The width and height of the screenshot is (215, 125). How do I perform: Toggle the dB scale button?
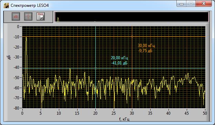click(x=16, y=16)
